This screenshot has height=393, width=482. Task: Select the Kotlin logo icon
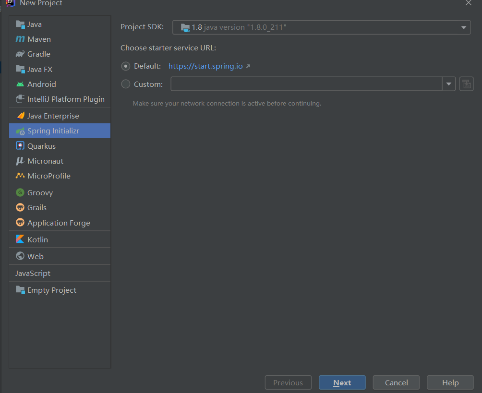[x=20, y=239]
